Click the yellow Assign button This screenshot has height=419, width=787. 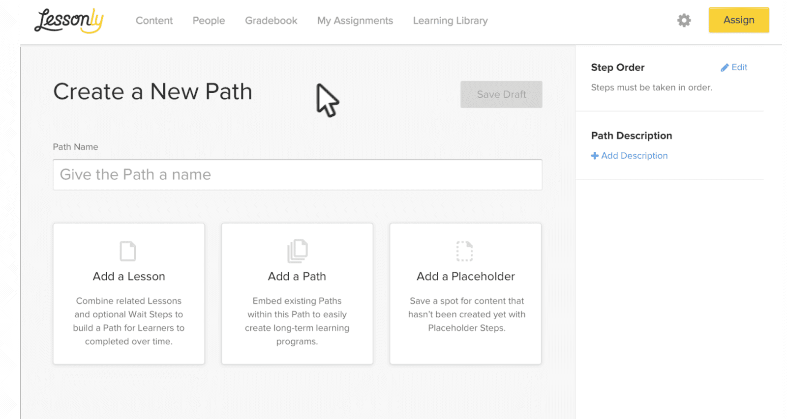(739, 20)
